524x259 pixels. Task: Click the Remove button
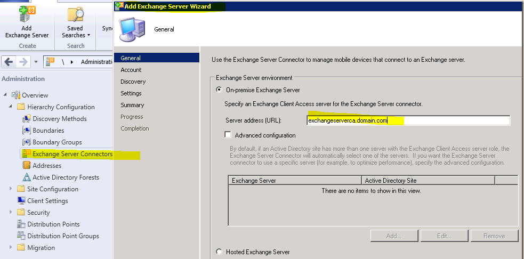[494, 236]
